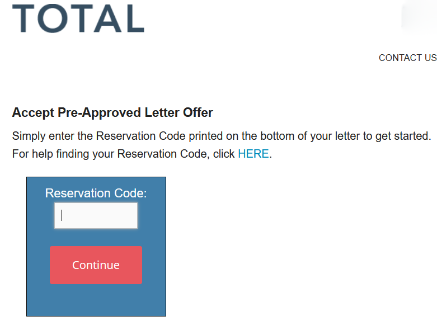Open the CONTACT US page
The image size is (437, 326).
[408, 58]
